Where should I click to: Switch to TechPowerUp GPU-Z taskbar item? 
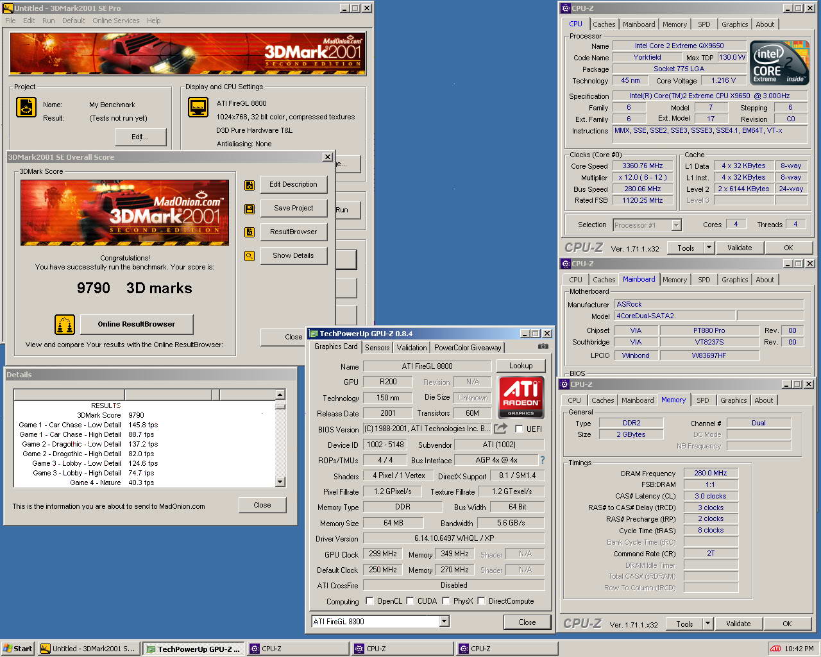pos(194,649)
